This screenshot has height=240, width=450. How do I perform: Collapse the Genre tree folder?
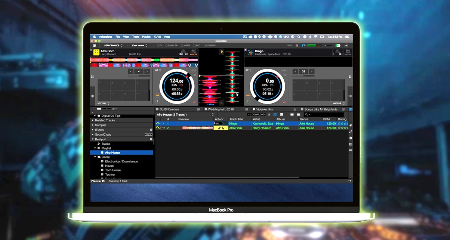(x=95, y=157)
